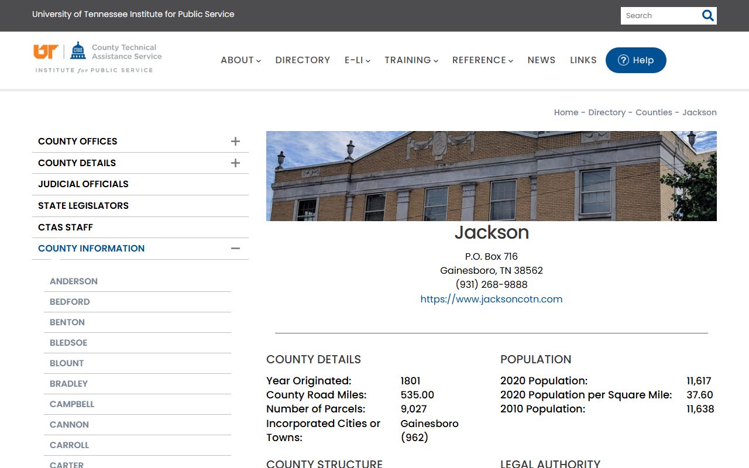Click the Home breadcrumb link
749x468 pixels.
(566, 112)
